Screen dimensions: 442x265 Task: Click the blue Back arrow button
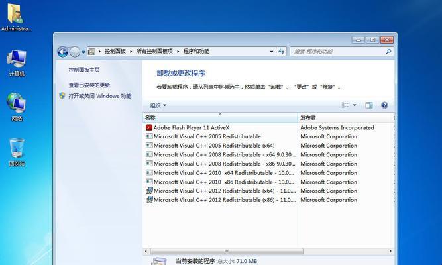(x=62, y=52)
